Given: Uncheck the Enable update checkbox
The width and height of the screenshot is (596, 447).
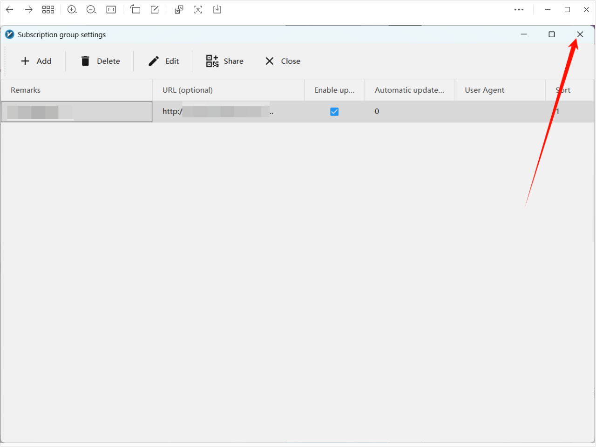Looking at the screenshot, I should [334, 112].
